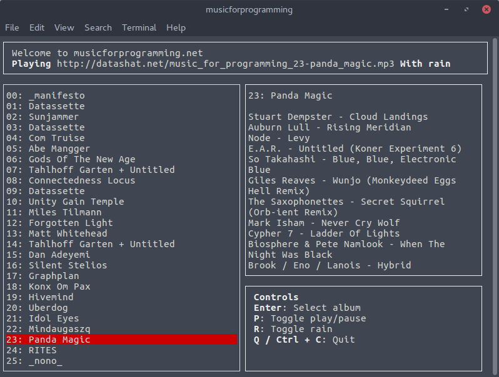Image resolution: width=499 pixels, height=377 pixels.
Task: Select the '02: Sunjammer' row
Action: tap(121, 117)
